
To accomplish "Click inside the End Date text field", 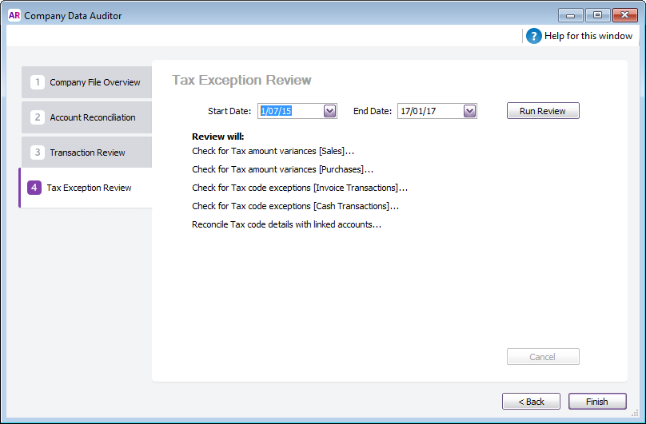I will [x=429, y=111].
